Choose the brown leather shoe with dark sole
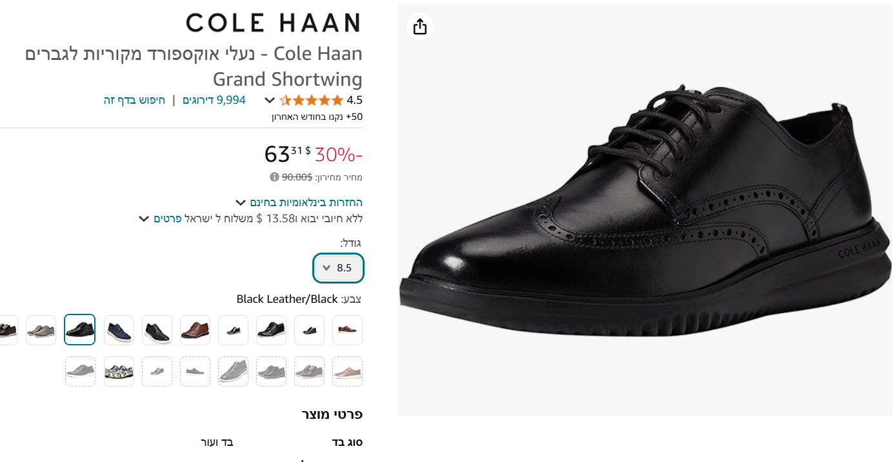Screen dimensions: 893x462 coord(195,330)
